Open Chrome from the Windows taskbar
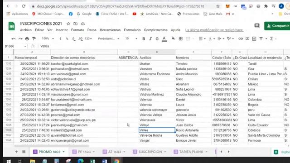The width and height of the screenshot is (290, 163). [x=116, y=161]
